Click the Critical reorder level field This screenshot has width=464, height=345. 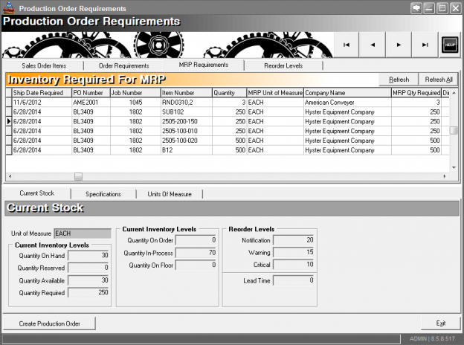[x=293, y=265]
